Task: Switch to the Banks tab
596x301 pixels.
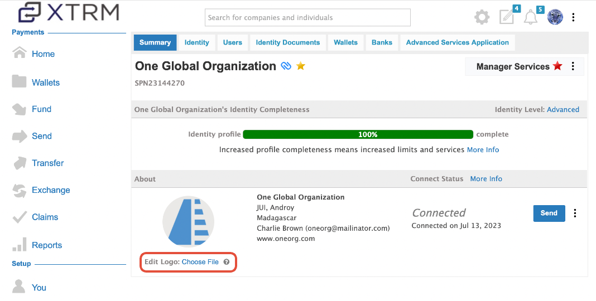Action: tap(382, 42)
